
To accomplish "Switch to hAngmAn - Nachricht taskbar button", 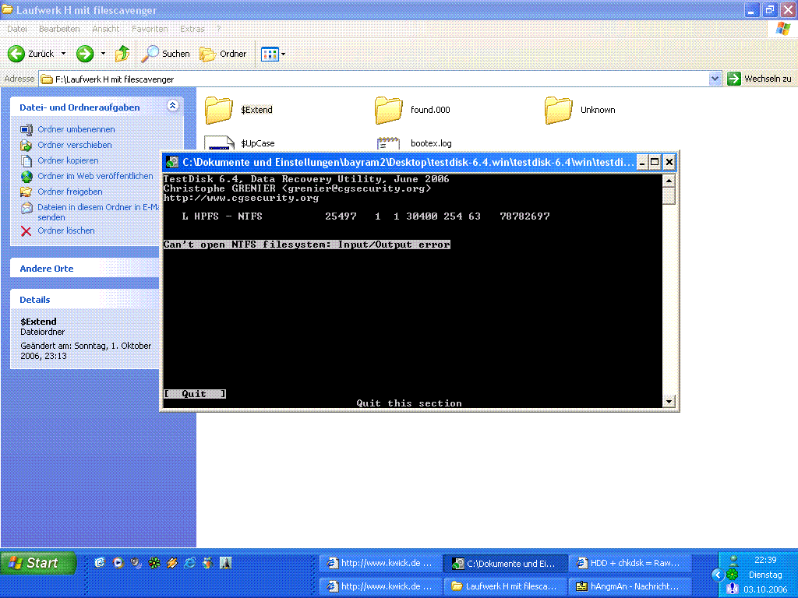I will click(630, 586).
